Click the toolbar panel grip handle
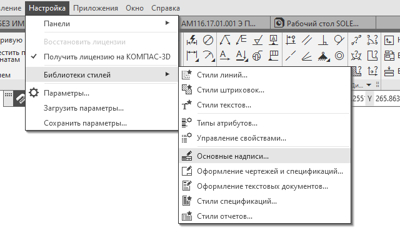This screenshot has width=400, height=240. point(377,84)
